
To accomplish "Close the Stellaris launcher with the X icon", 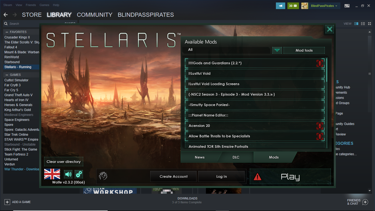I will click(x=330, y=29).
